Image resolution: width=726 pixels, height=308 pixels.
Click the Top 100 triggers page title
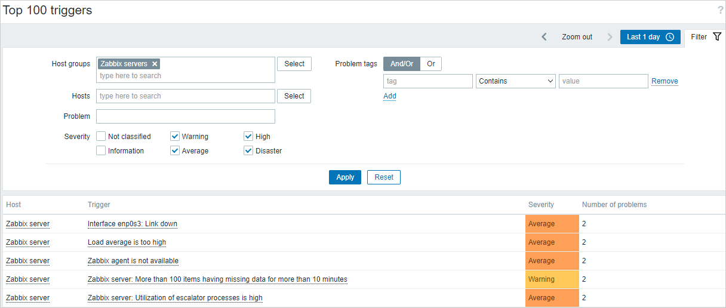pyautogui.click(x=48, y=11)
